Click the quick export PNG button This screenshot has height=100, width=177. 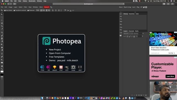pos(43,11)
